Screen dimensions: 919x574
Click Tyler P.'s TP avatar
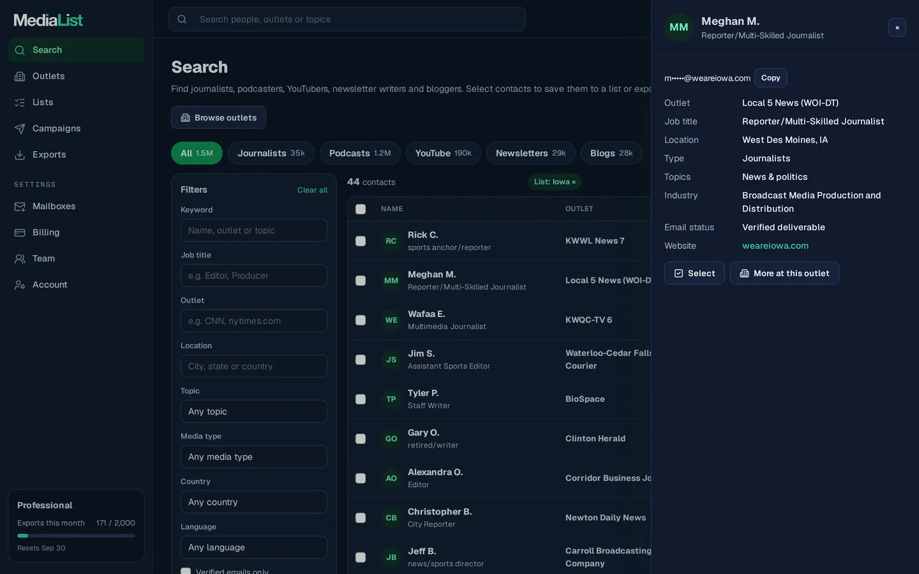[391, 399]
